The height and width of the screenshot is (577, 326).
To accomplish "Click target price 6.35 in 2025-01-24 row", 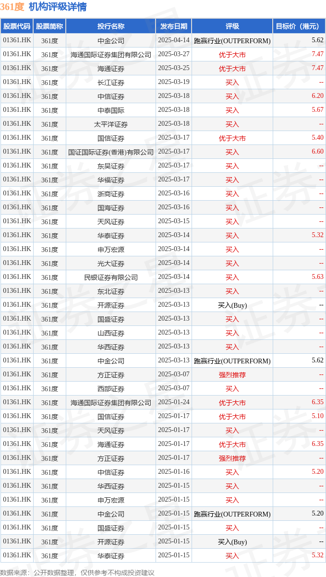I will pos(317,402).
